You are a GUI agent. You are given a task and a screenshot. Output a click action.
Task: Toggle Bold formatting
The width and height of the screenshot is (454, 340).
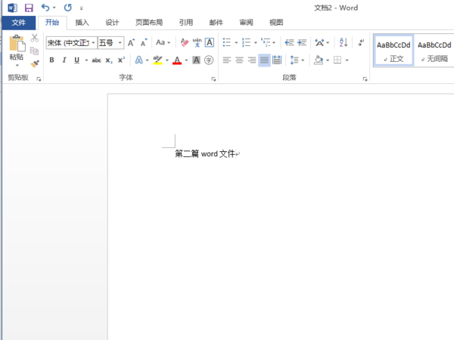pos(52,60)
